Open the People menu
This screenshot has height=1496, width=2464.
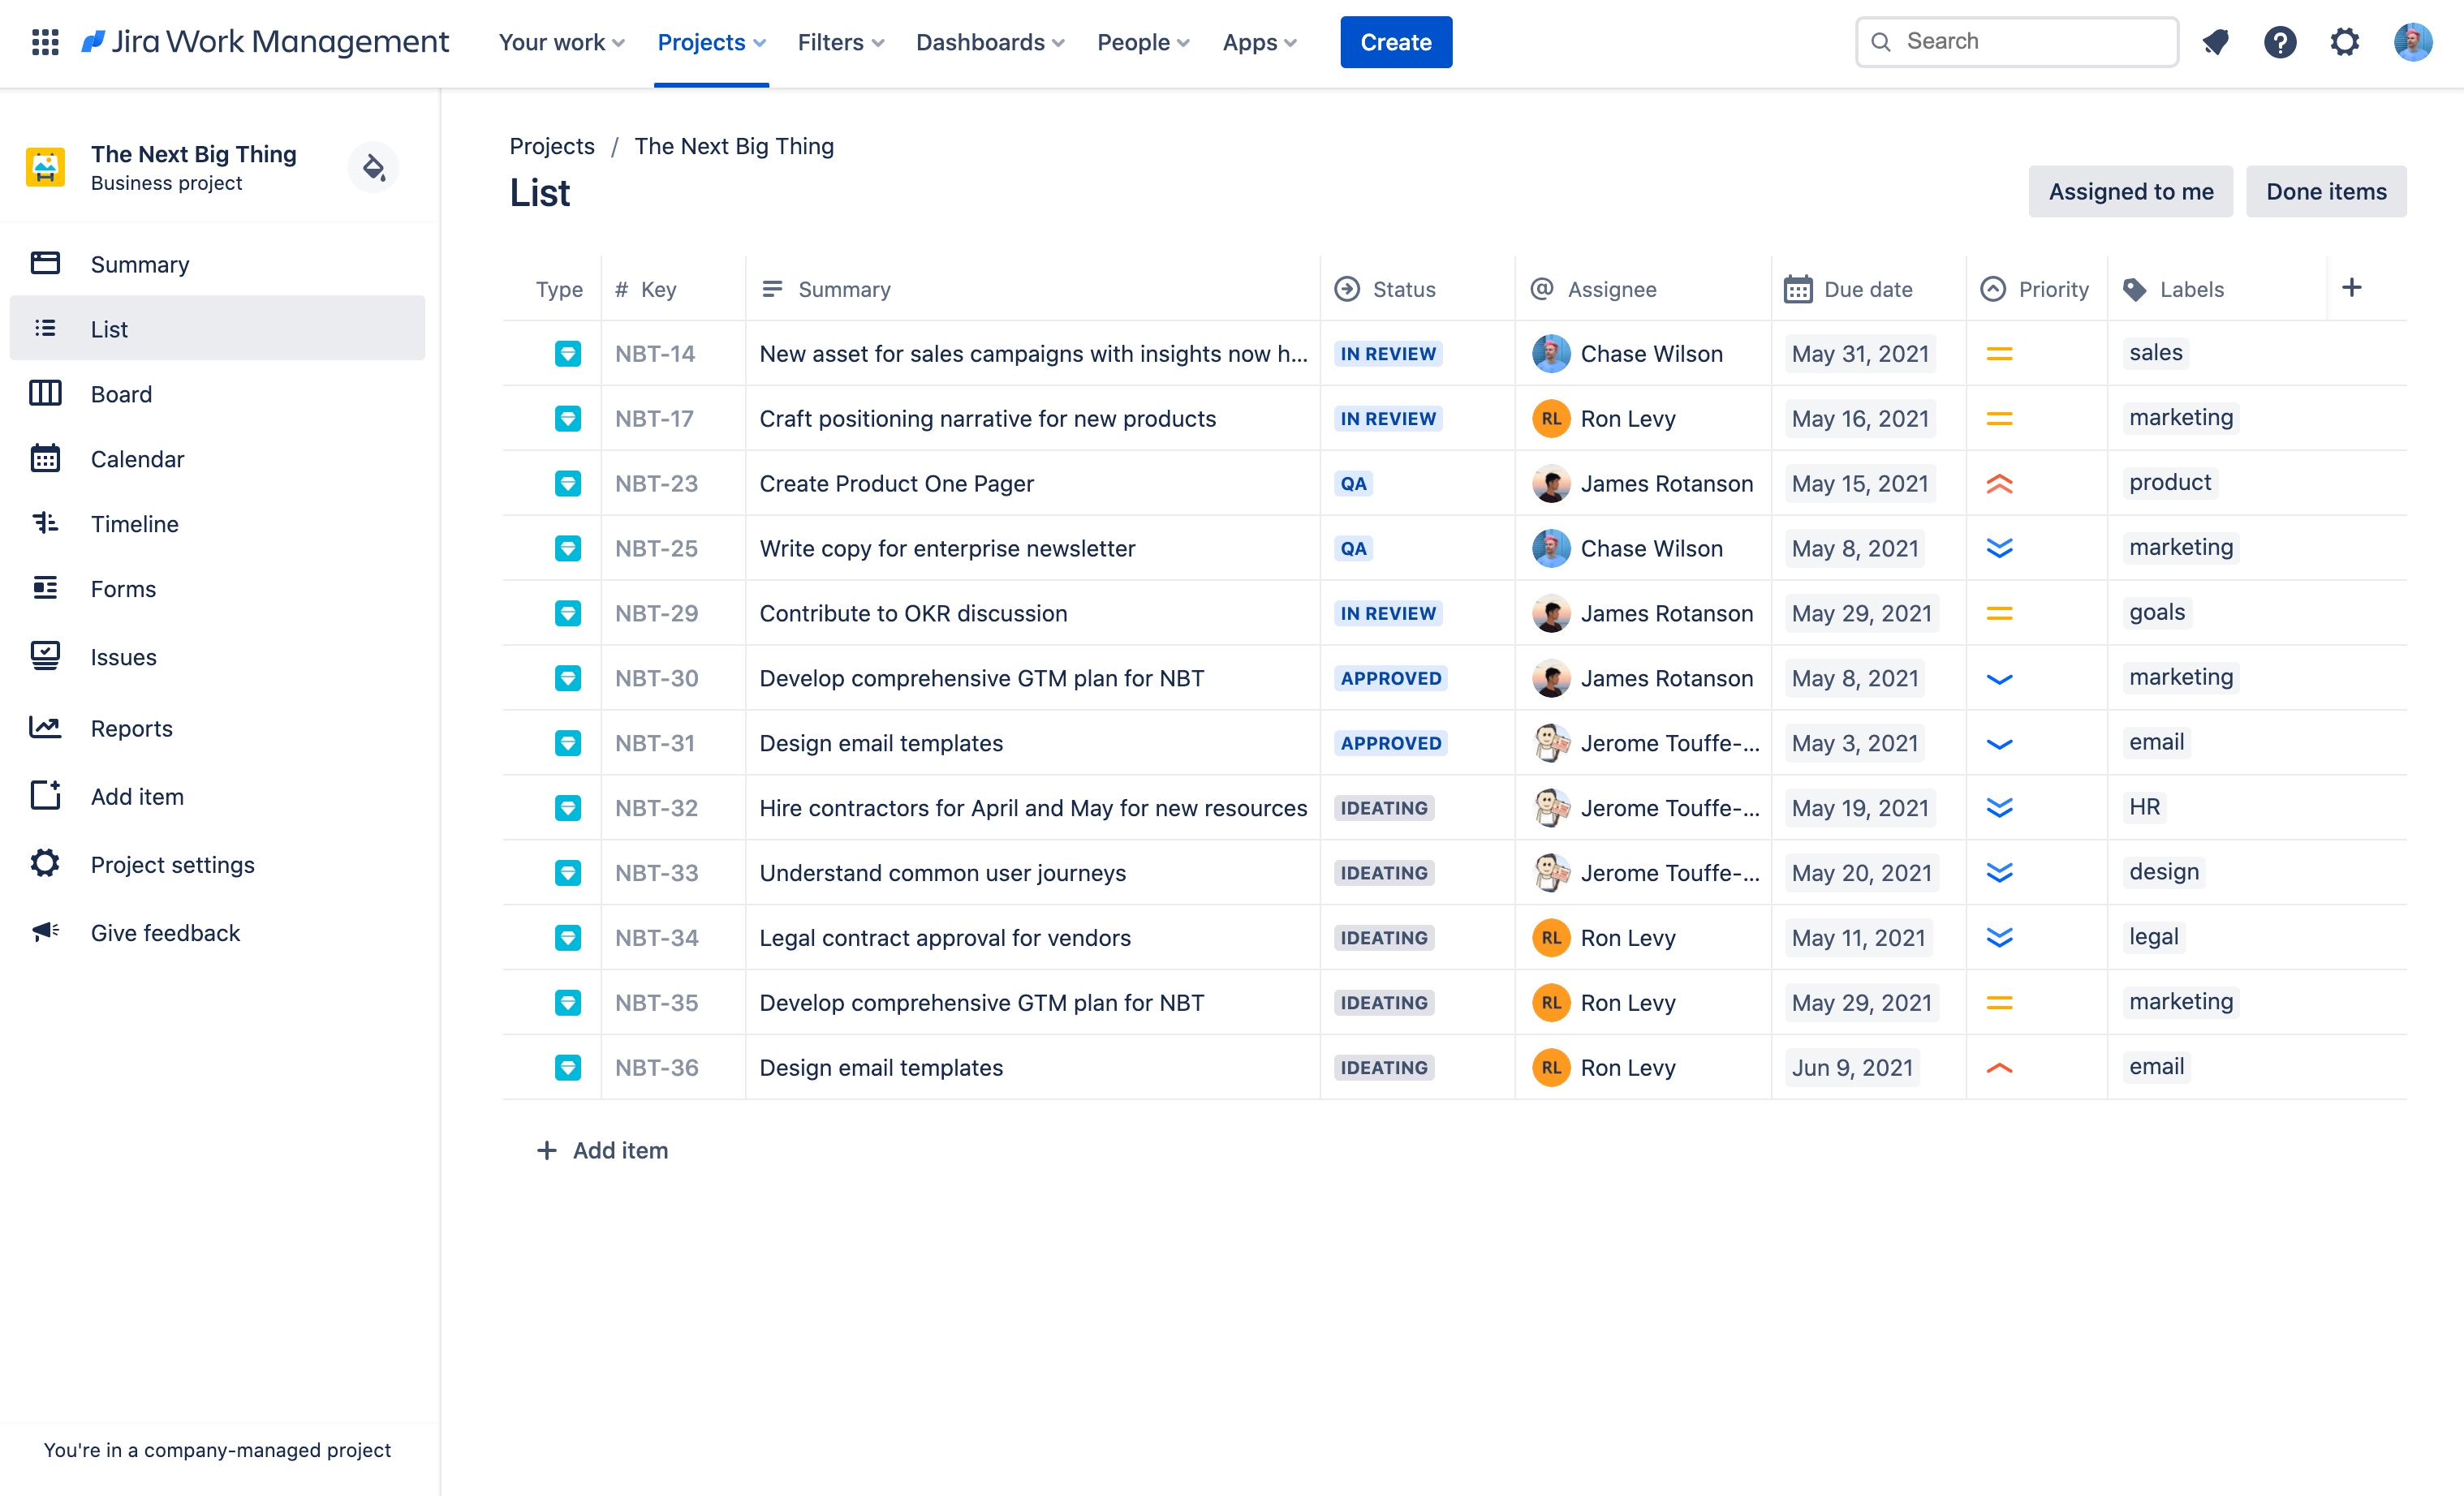(1142, 42)
